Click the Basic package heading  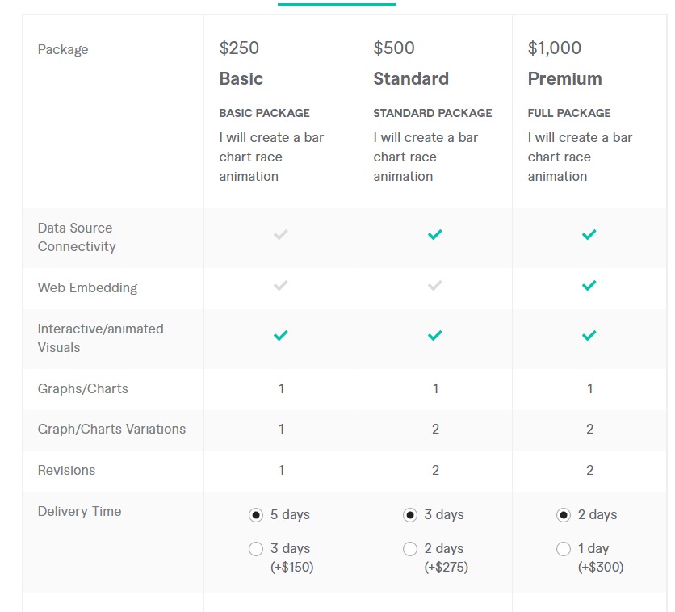coord(241,79)
